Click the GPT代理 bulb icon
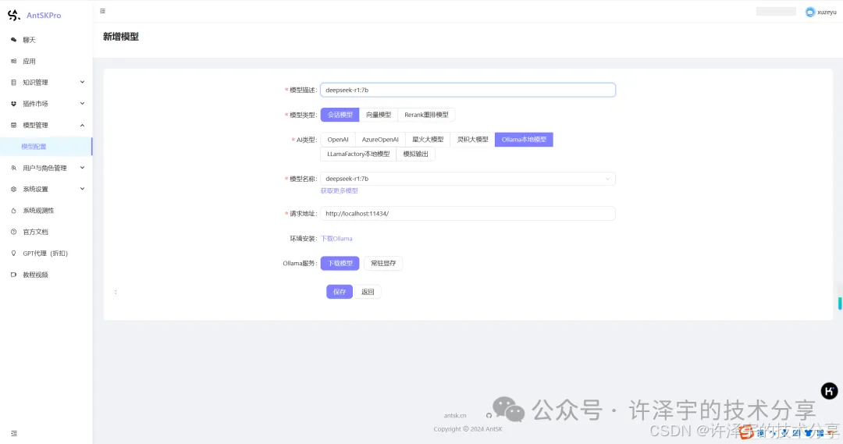843x444 pixels. (13, 253)
